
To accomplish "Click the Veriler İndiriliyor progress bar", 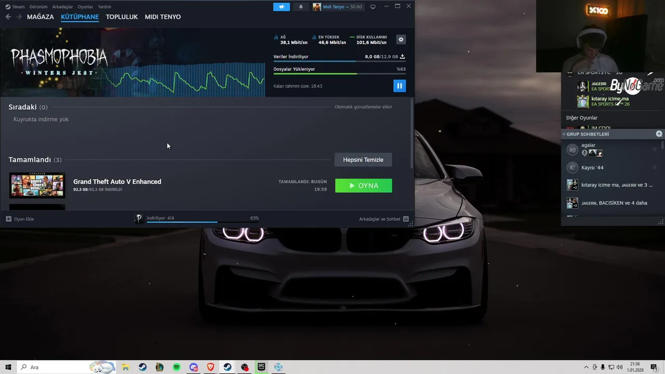I will 339,61.
